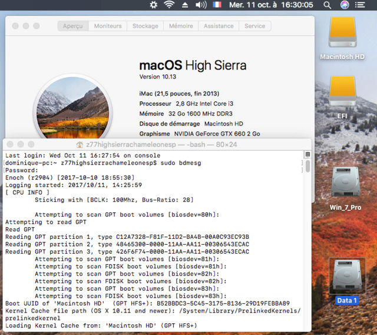
Task: Open the French flag input menu
Action: [217, 5]
